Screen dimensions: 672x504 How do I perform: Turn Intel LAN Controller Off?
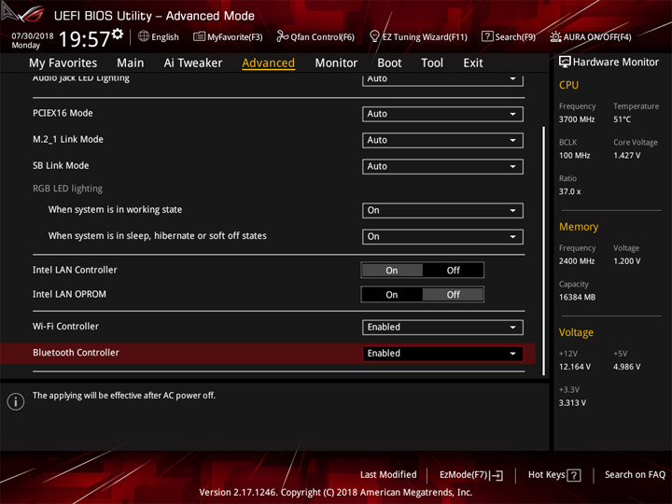(453, 271)
